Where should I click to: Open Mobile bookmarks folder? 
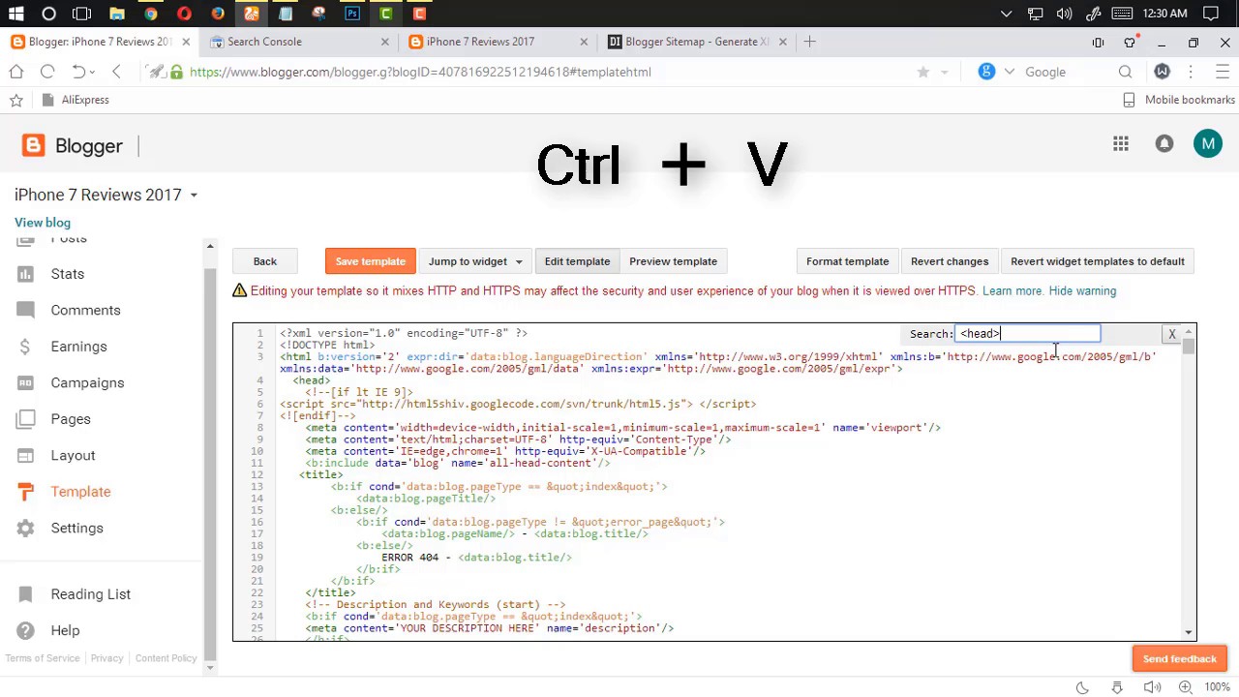click(1179, 100)
